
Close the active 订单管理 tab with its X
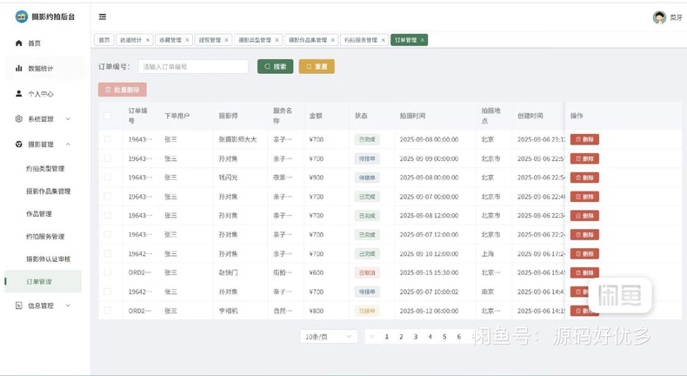coord(423,40)
